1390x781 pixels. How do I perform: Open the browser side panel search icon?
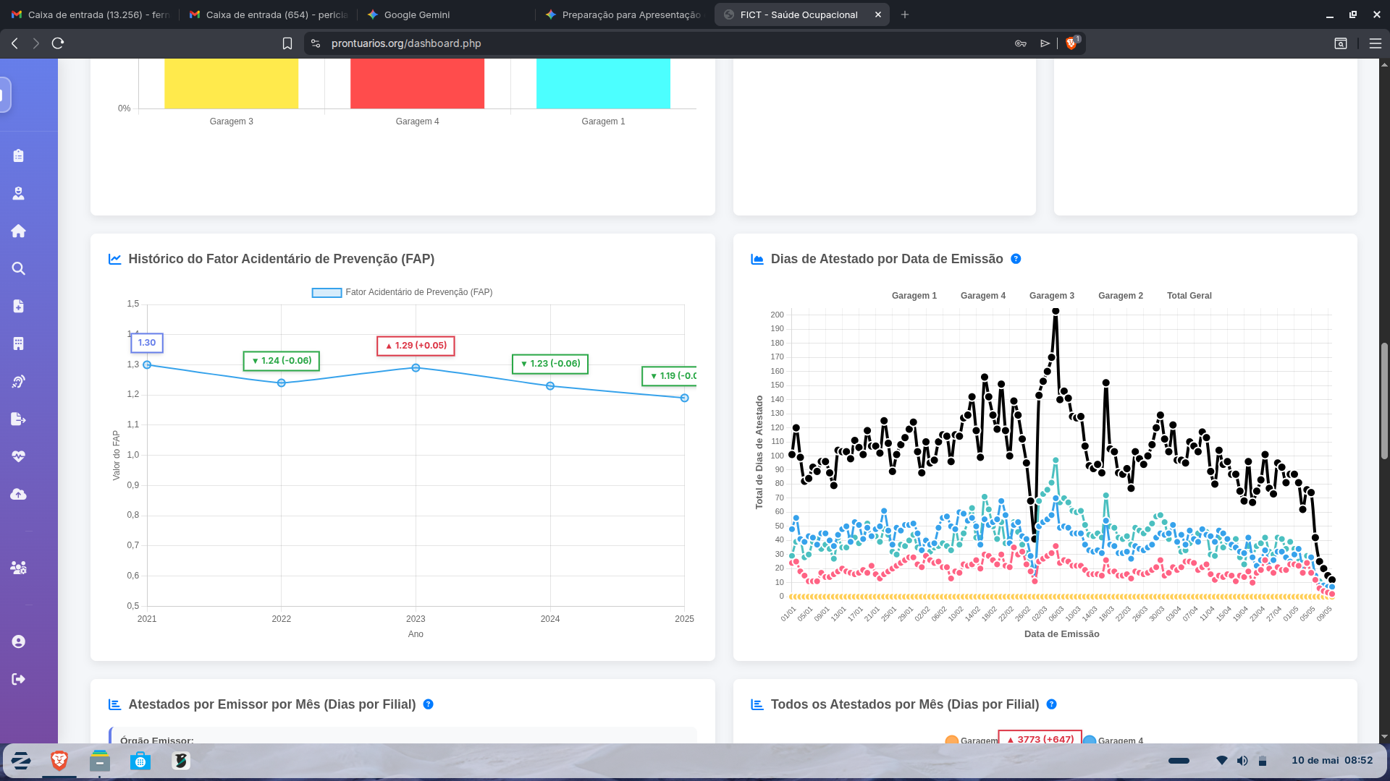point(1341,43)
